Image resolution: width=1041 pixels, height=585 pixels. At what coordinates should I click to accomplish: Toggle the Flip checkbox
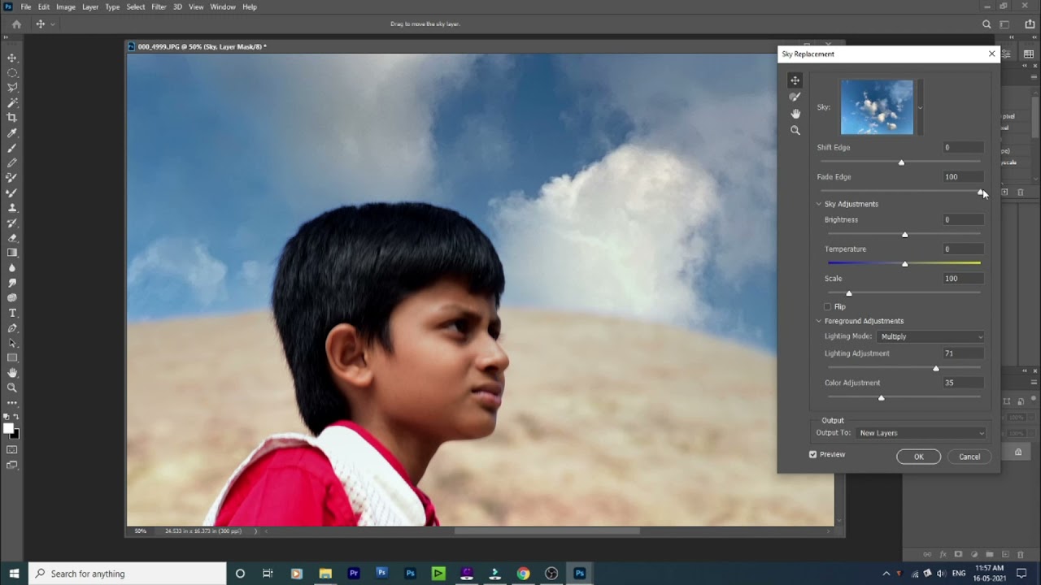(828, 306)
